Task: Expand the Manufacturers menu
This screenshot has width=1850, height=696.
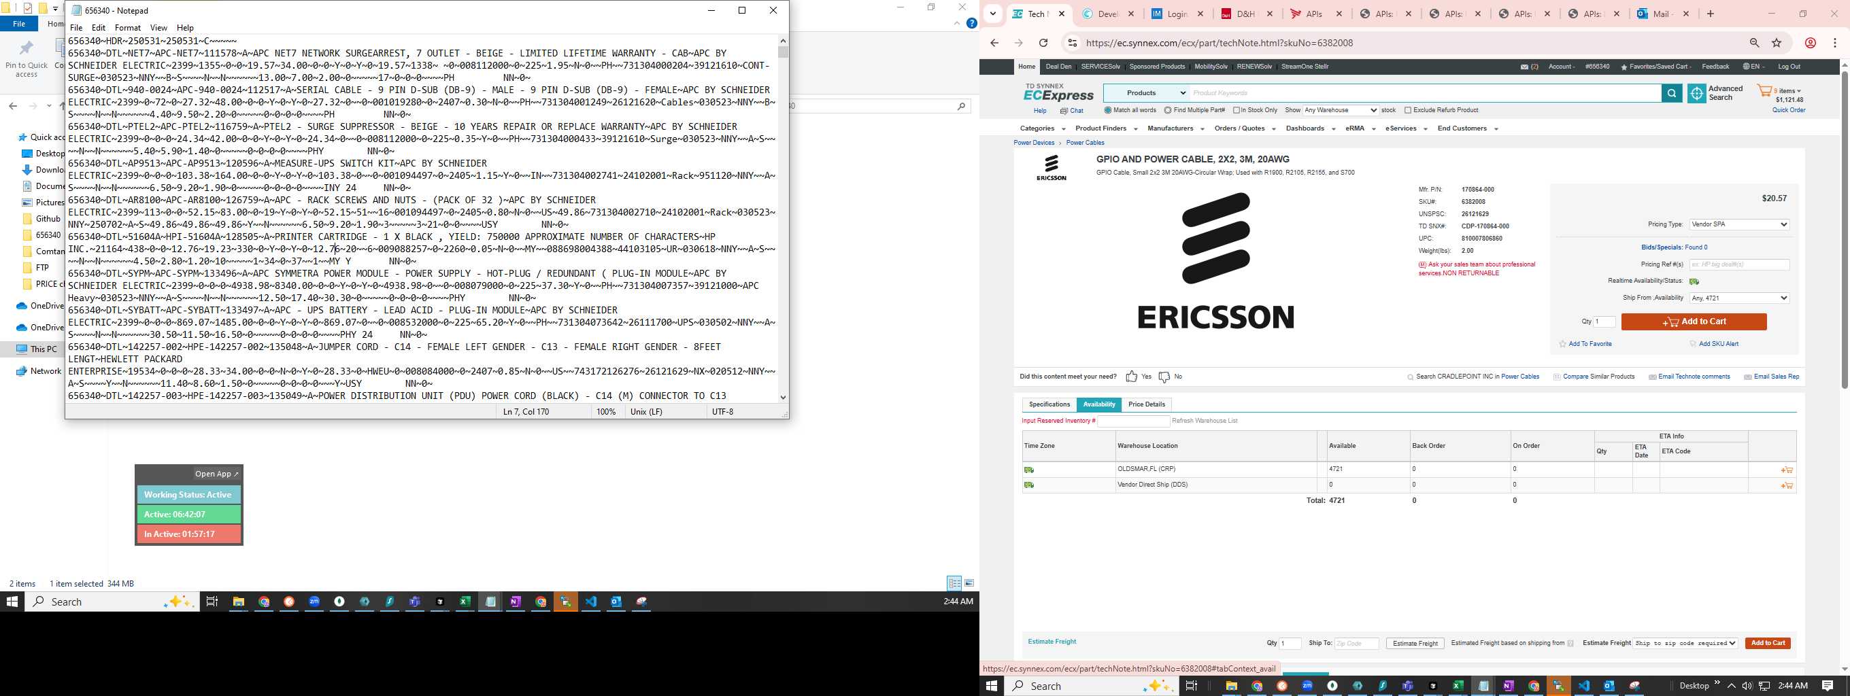Action: click(1175, 128)
